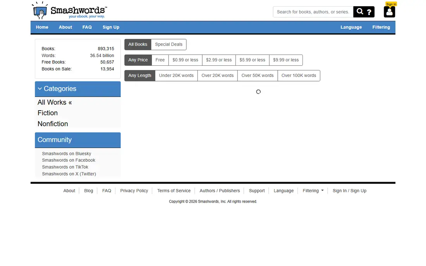Visit Smashwords on X (Twitter) link
The image size is (426, 266).
click(x=69, y=174)
